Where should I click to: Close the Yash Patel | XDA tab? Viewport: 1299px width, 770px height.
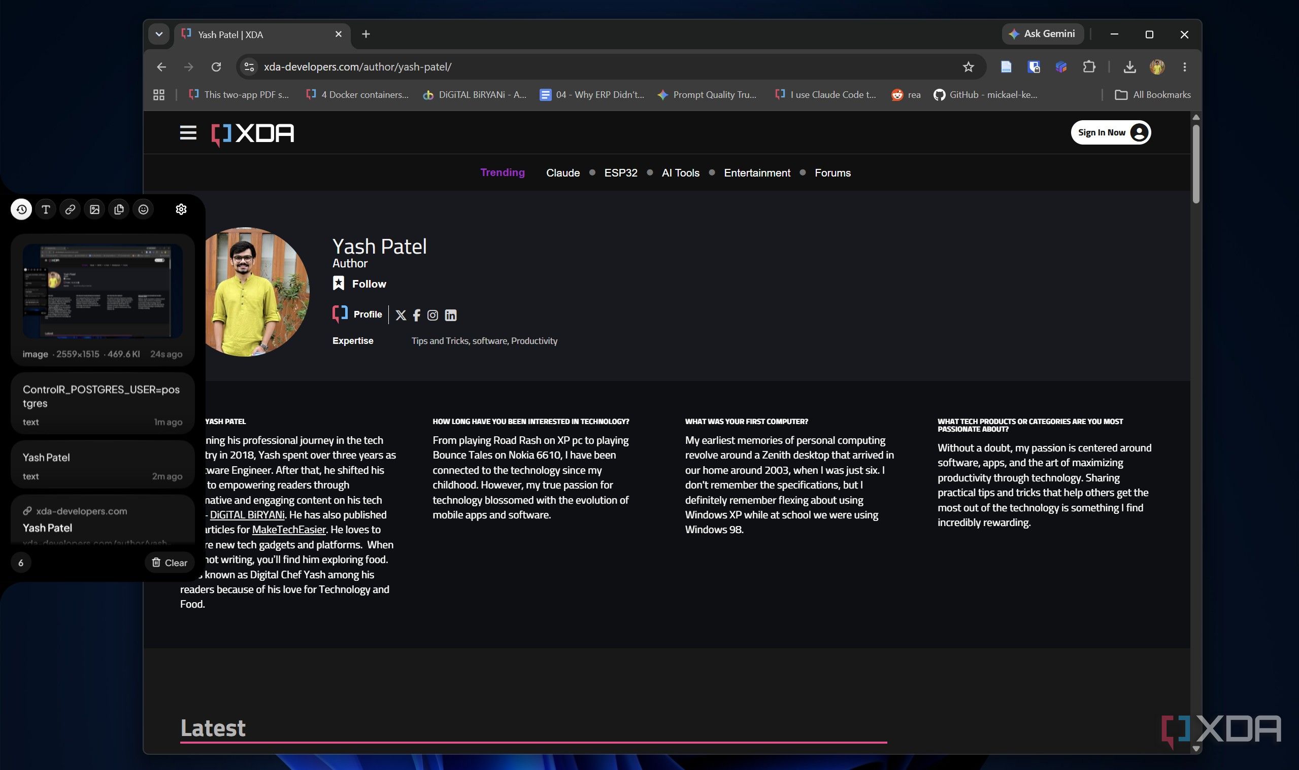click(x=339, y=34)
